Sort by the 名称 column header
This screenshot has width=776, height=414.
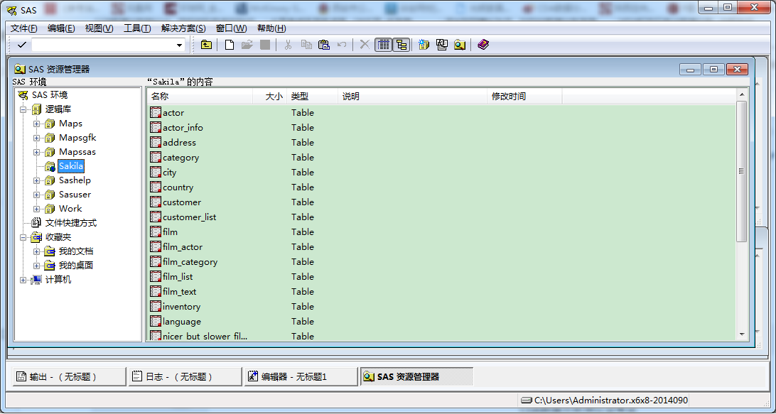(200, 97)
